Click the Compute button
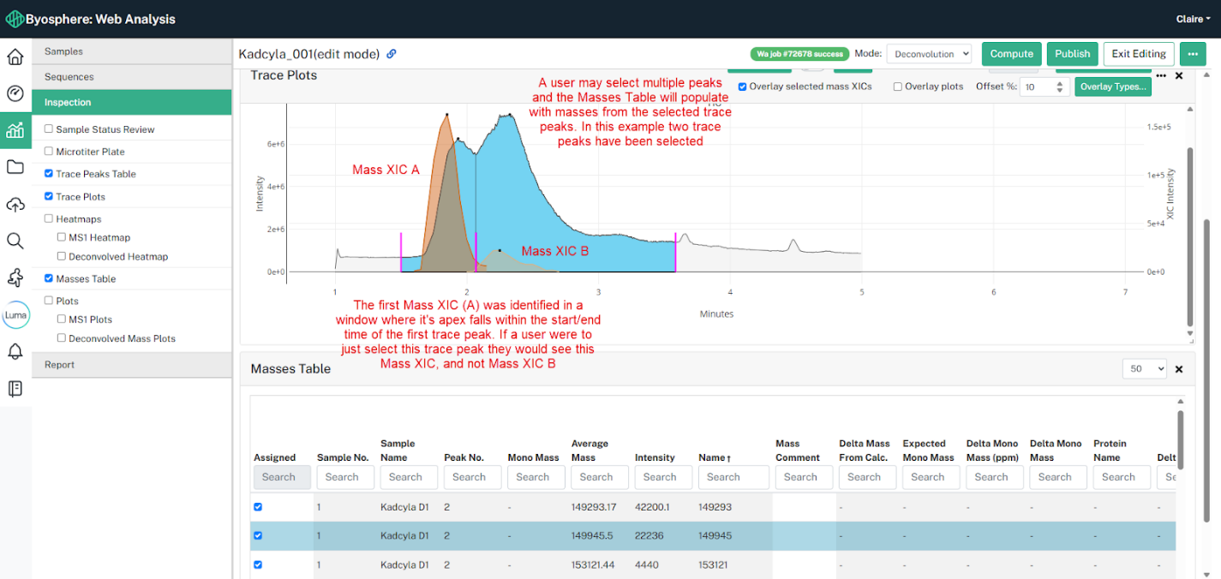Screen dimensions: 1221x579 [1012, 54]
